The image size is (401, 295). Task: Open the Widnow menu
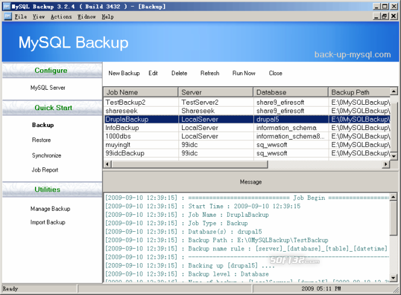(86, 17)
